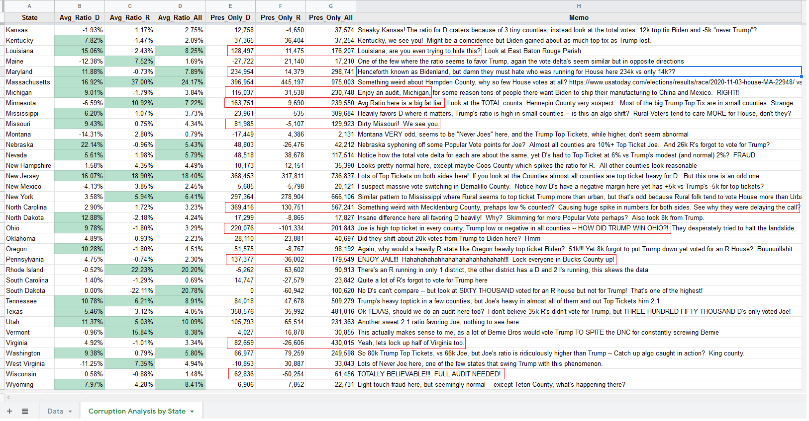Click the Pres_Only_D header cell
Viewport: 809px width, 421px height.
(230, 17)
